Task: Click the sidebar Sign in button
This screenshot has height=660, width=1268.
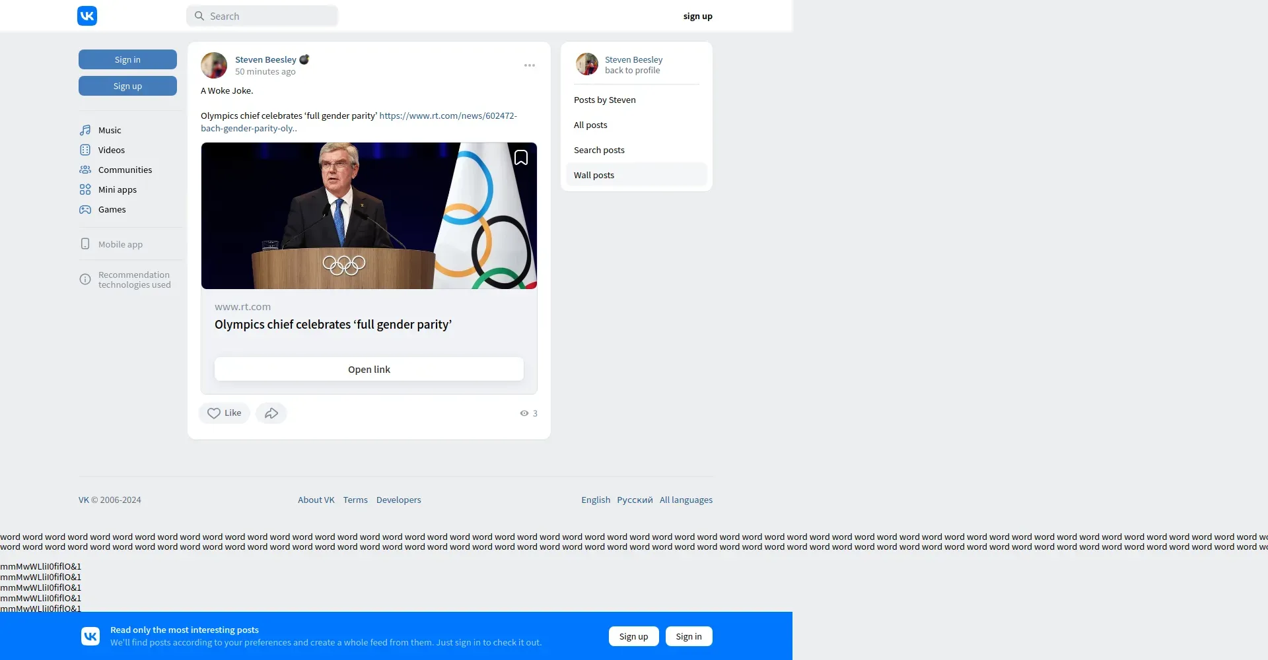Action: [127, 59]
